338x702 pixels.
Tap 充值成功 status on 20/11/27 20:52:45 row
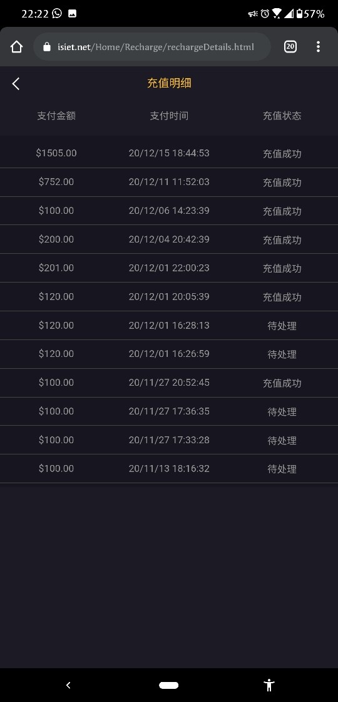click(282, 383)
